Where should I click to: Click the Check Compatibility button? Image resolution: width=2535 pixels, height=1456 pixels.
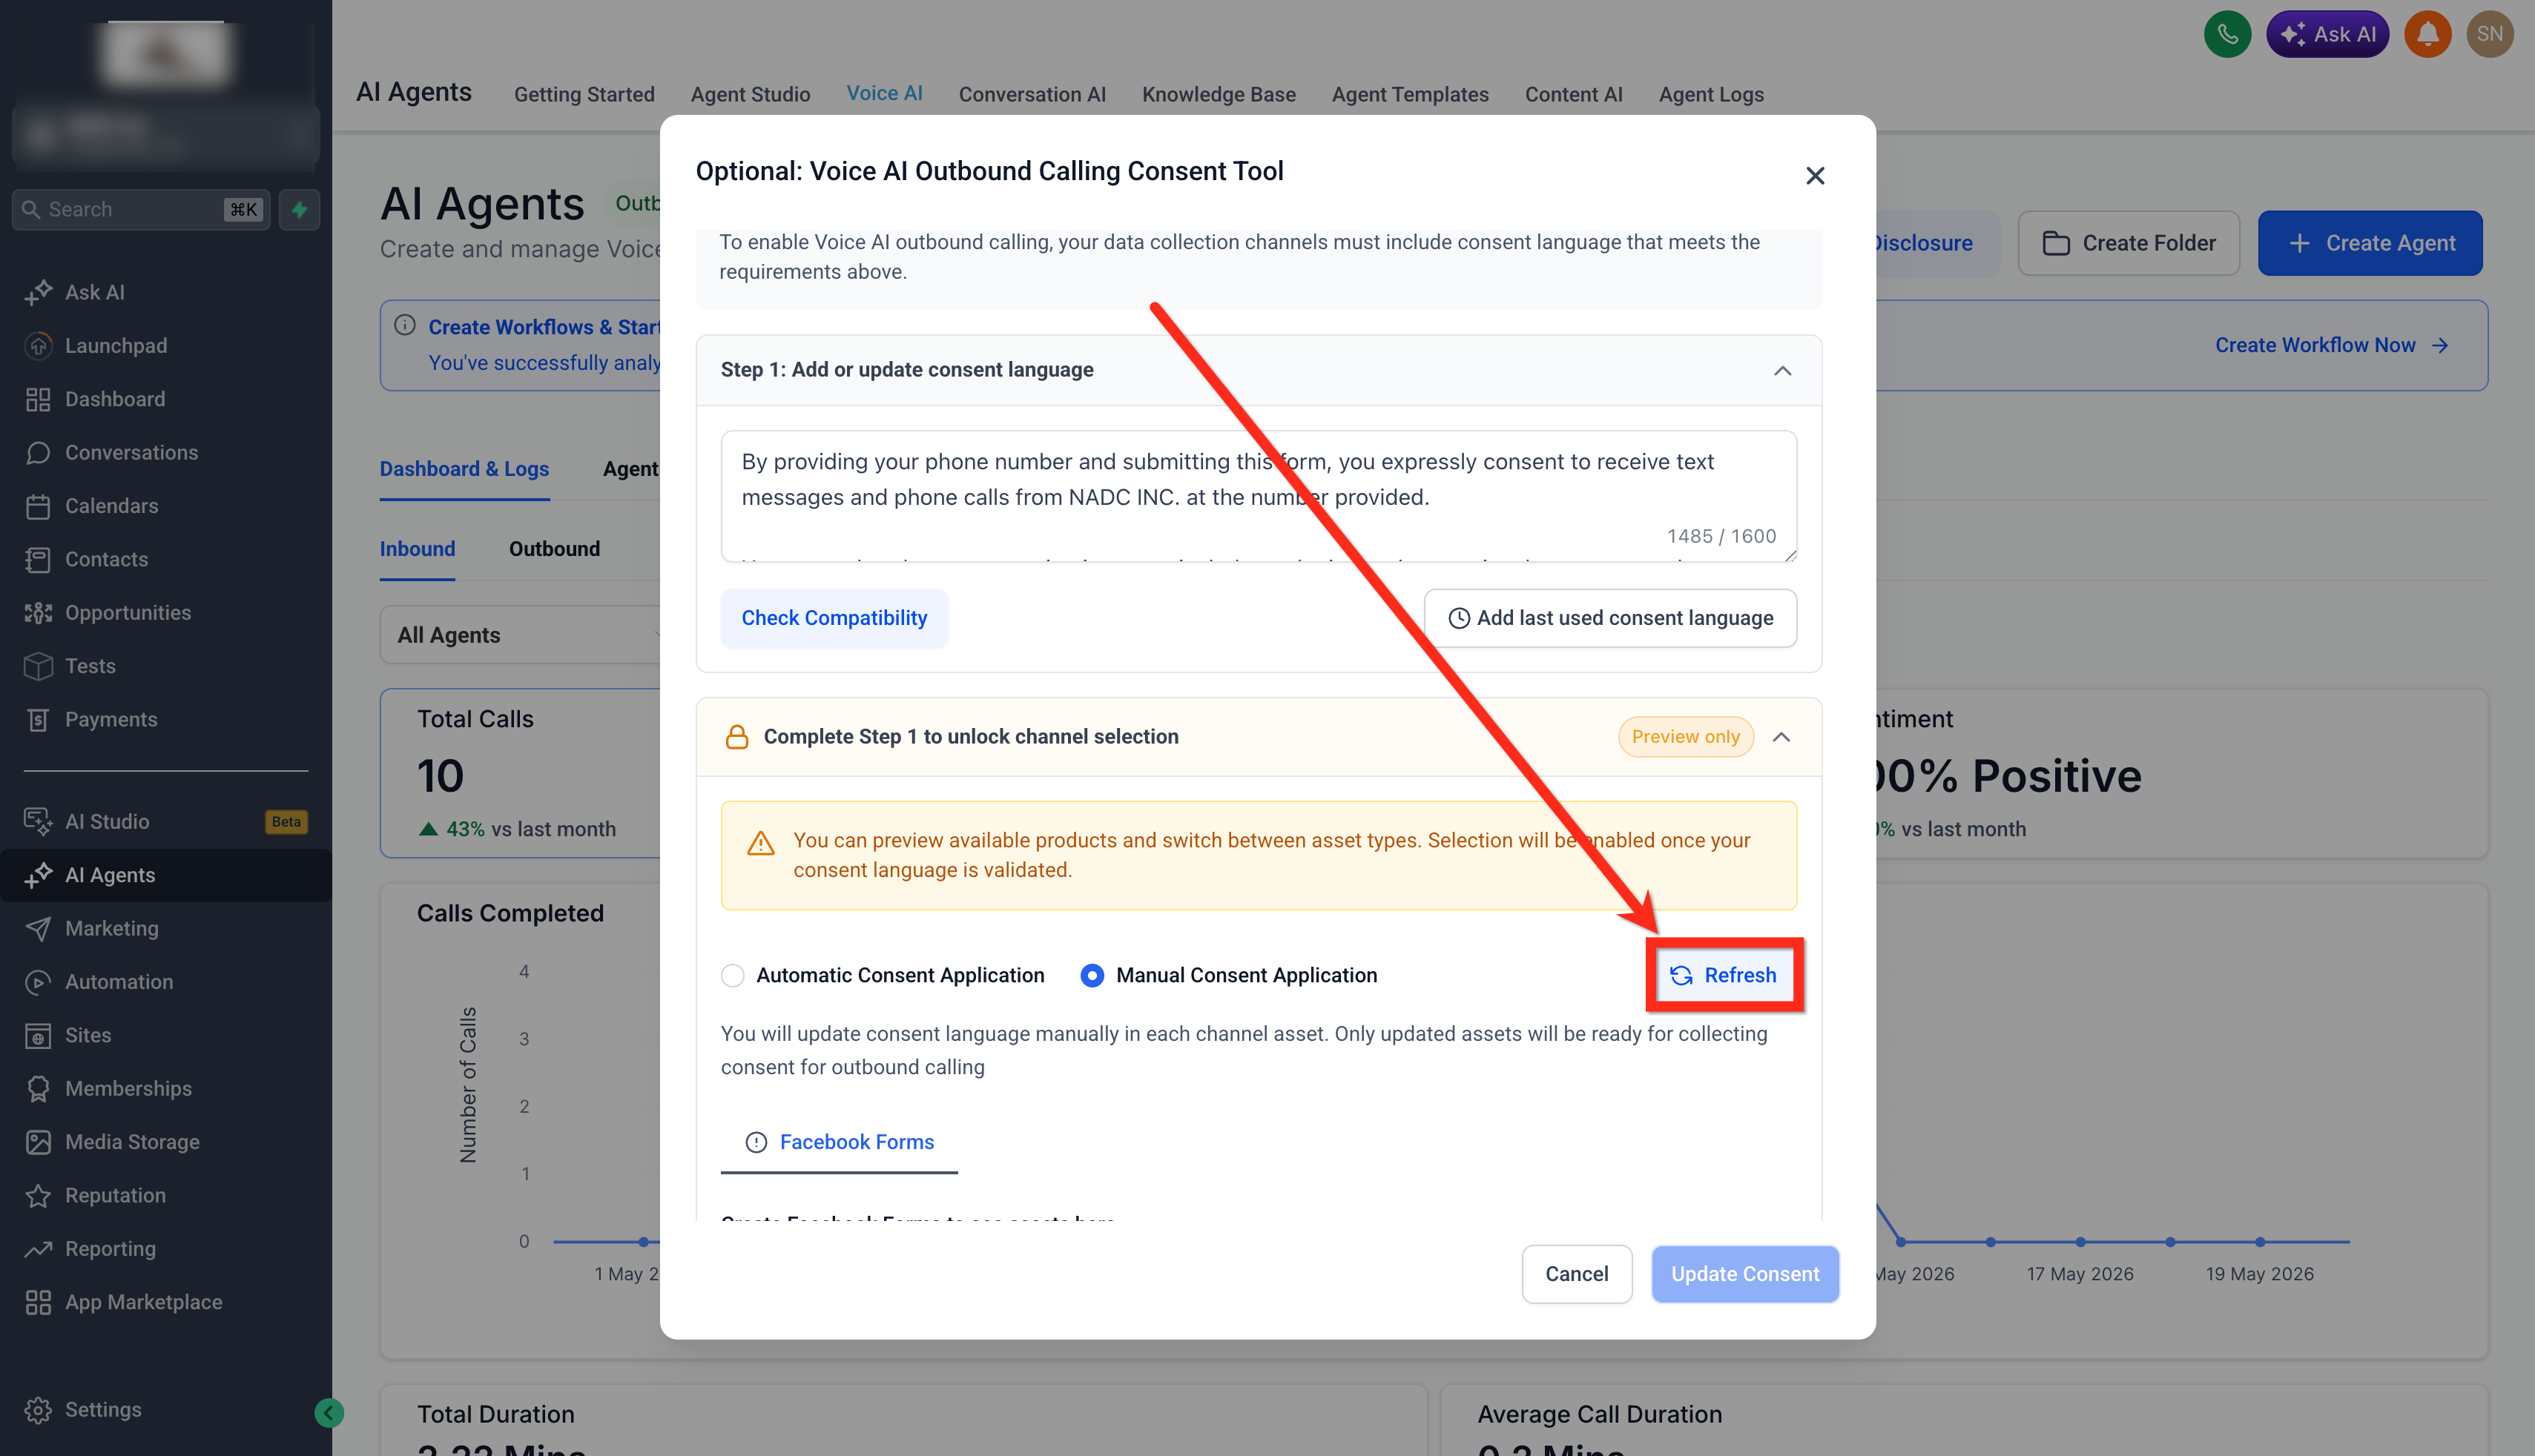pos(834,618)
